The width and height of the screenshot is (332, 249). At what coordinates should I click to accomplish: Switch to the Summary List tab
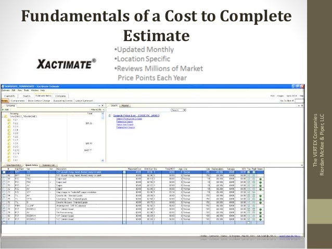point(48,165)
